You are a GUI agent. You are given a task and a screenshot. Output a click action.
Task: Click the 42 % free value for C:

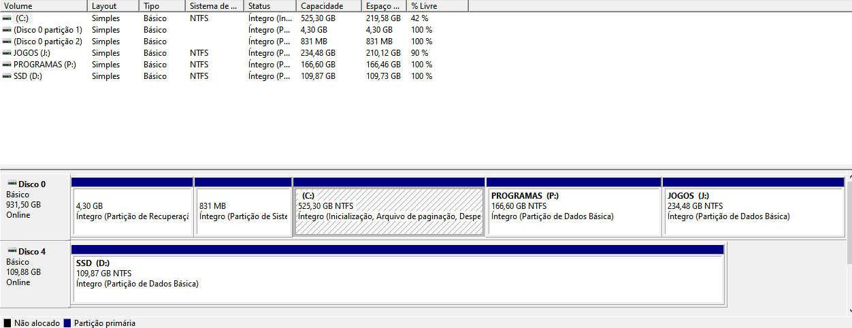click(x=419, y=18)
